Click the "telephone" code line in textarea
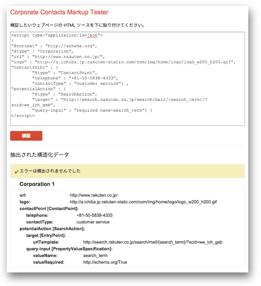This screenshot has height=286, width=261. click(75, 78)
